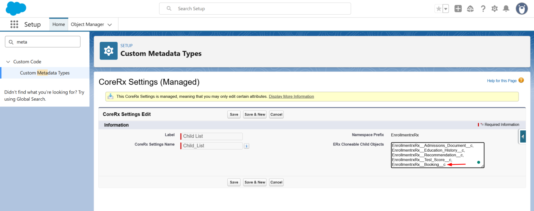
Task: Select Custom Metadata Types in sidebar
Action: tap(45, 73)
